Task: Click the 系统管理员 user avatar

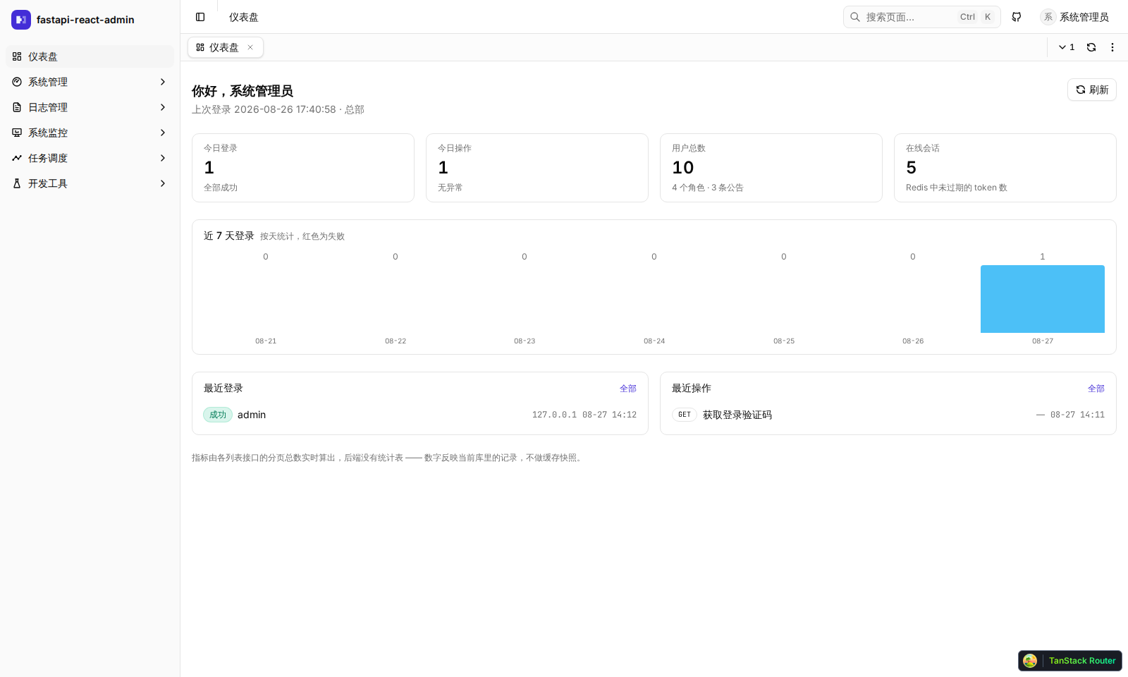Action: [x=1048, y=17]
